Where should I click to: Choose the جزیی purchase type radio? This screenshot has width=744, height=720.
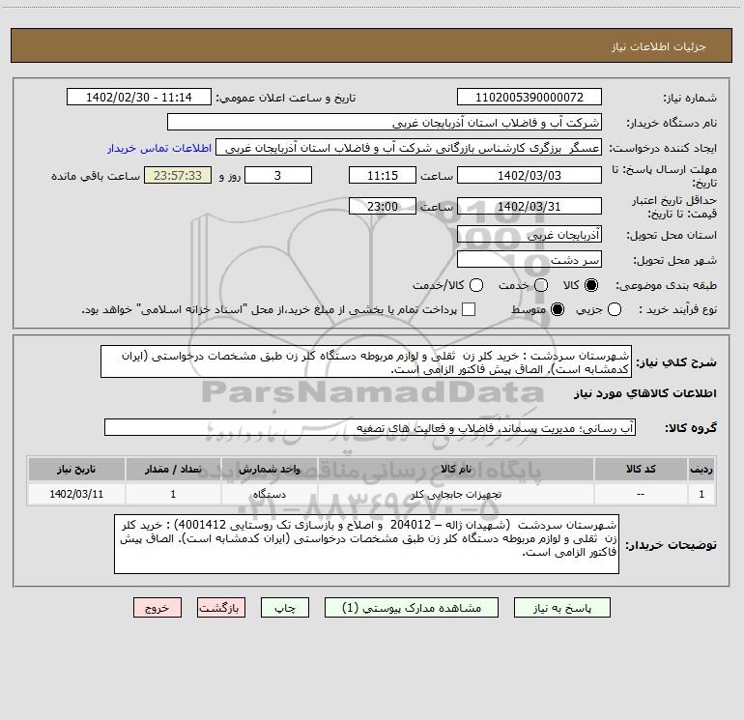615,309
